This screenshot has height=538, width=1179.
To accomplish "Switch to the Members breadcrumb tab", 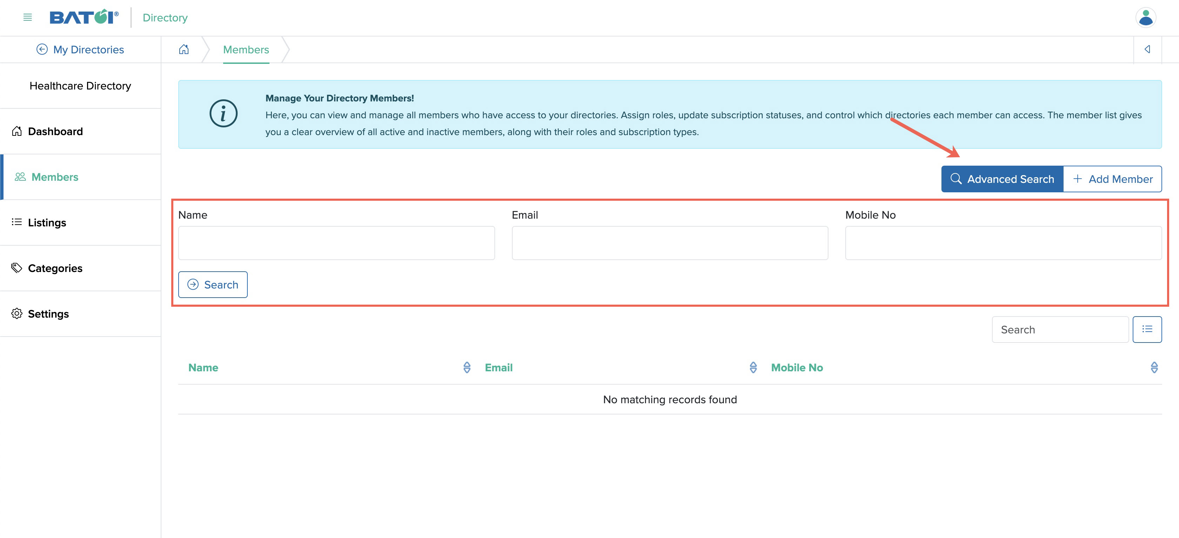I will pos(246,49).
